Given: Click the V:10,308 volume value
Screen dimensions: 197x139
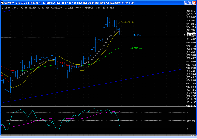Looking at the screenshot, I should (69, 8).
